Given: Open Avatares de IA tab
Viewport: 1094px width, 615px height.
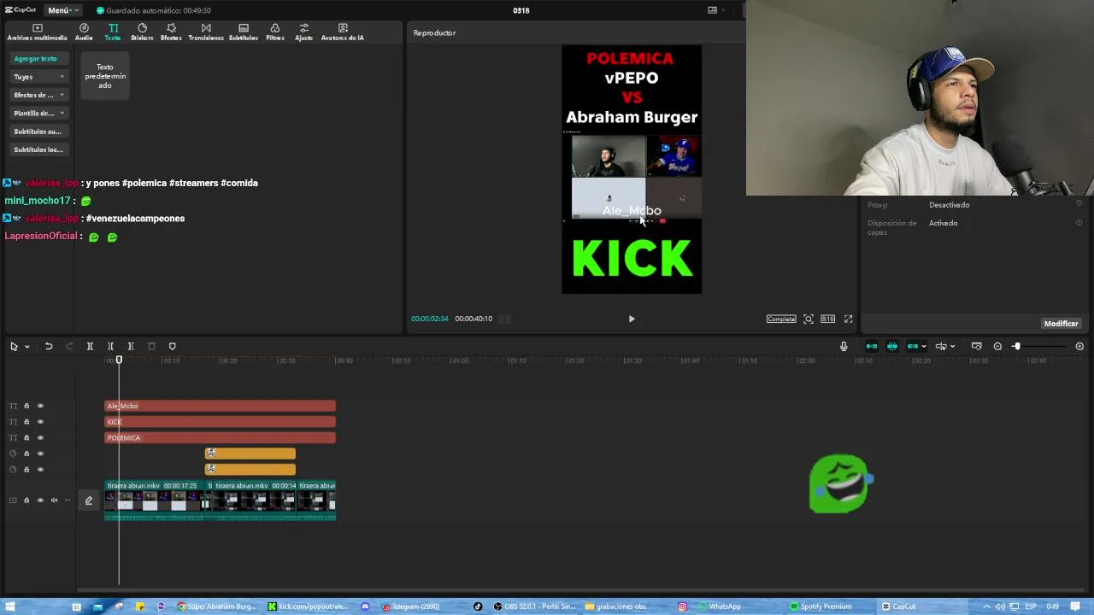Looking at the screenshot, I should 343,32.
